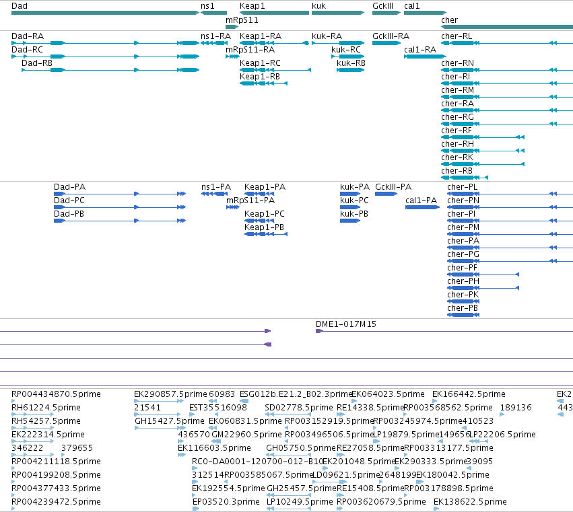Click the Keap1 gene label in top track
Image resolution: width=573 pixels, height=512 pixels.
[x=252, y=6]
